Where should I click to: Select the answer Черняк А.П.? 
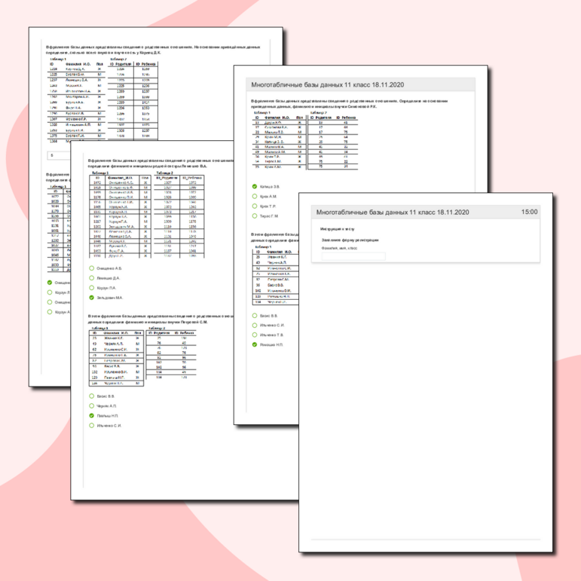tap(92, 405)
